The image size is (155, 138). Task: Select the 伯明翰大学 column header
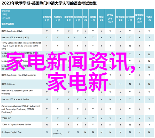93,19
